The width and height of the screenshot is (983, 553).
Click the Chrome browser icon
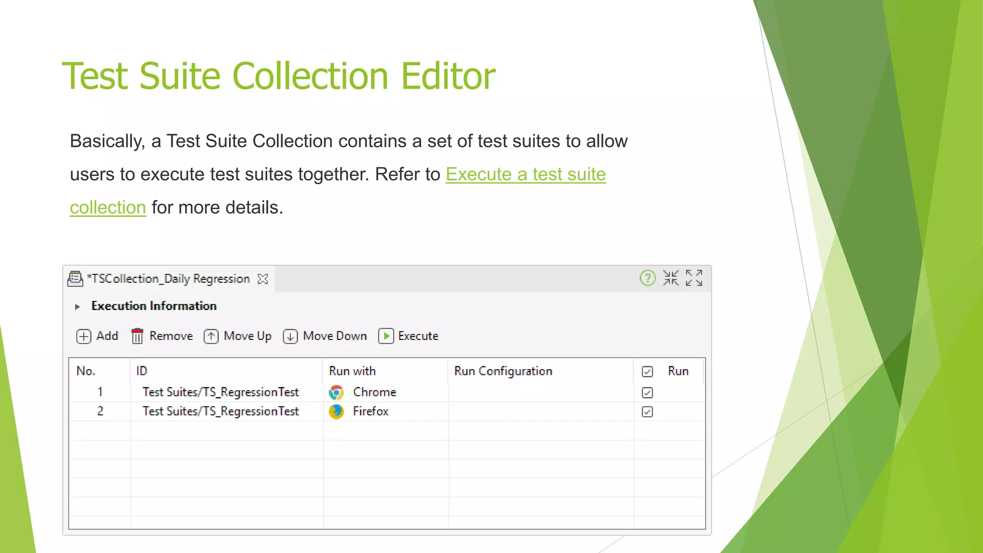[336, 393]
